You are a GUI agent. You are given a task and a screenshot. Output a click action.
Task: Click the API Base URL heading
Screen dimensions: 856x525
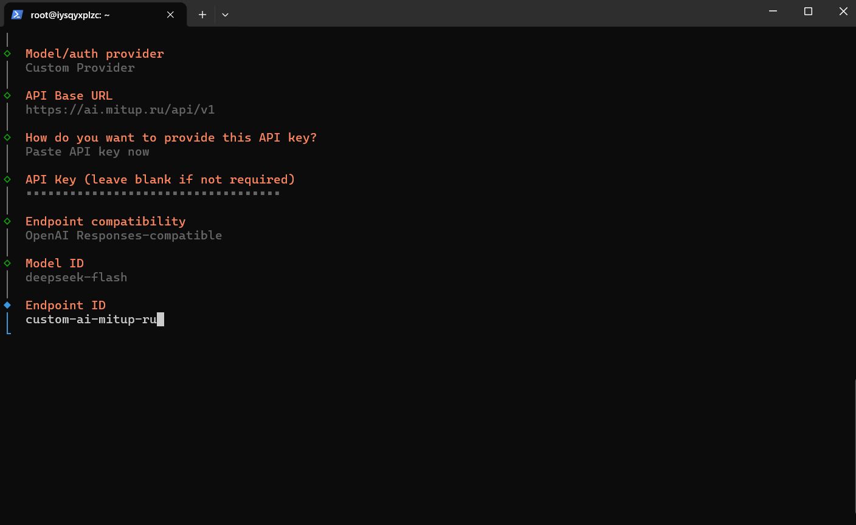coord(69,95)
